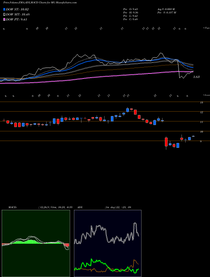Click the 11 price axis label
This screenshot has height=277, width=210.
click(x=202, y=122)
